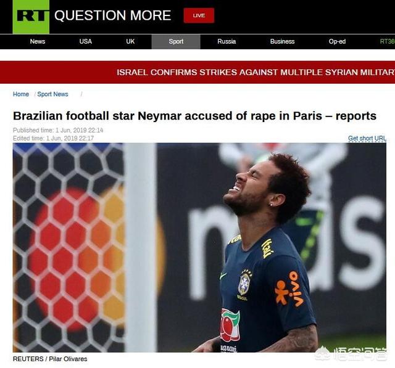Navigate to the Business section
Viewport: 395px width, 368px height.
click(283, 41)
